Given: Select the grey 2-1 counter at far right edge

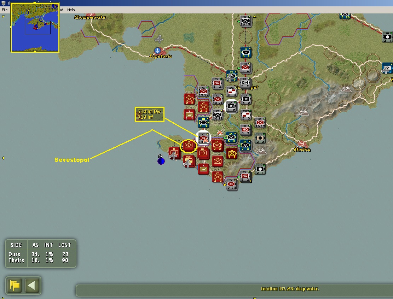Looking at the screenshot, I should (387, 37).
